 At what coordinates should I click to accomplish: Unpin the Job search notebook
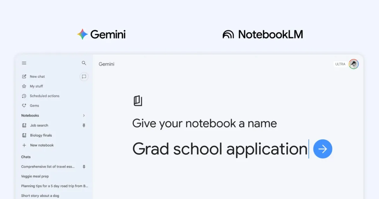coord(84,125)
